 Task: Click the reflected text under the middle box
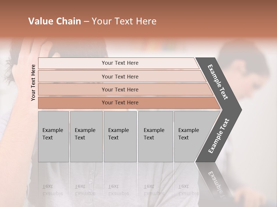click(118, 190)
